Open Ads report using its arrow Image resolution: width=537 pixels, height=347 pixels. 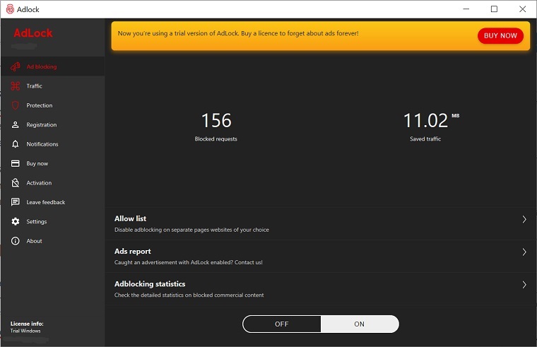click(x=524, y=252)
